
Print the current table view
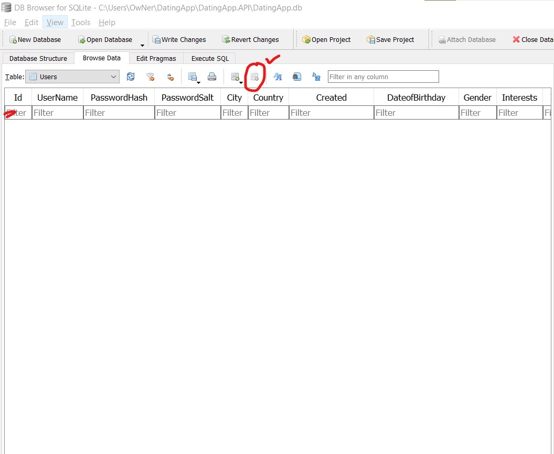[x=211, y=77]
